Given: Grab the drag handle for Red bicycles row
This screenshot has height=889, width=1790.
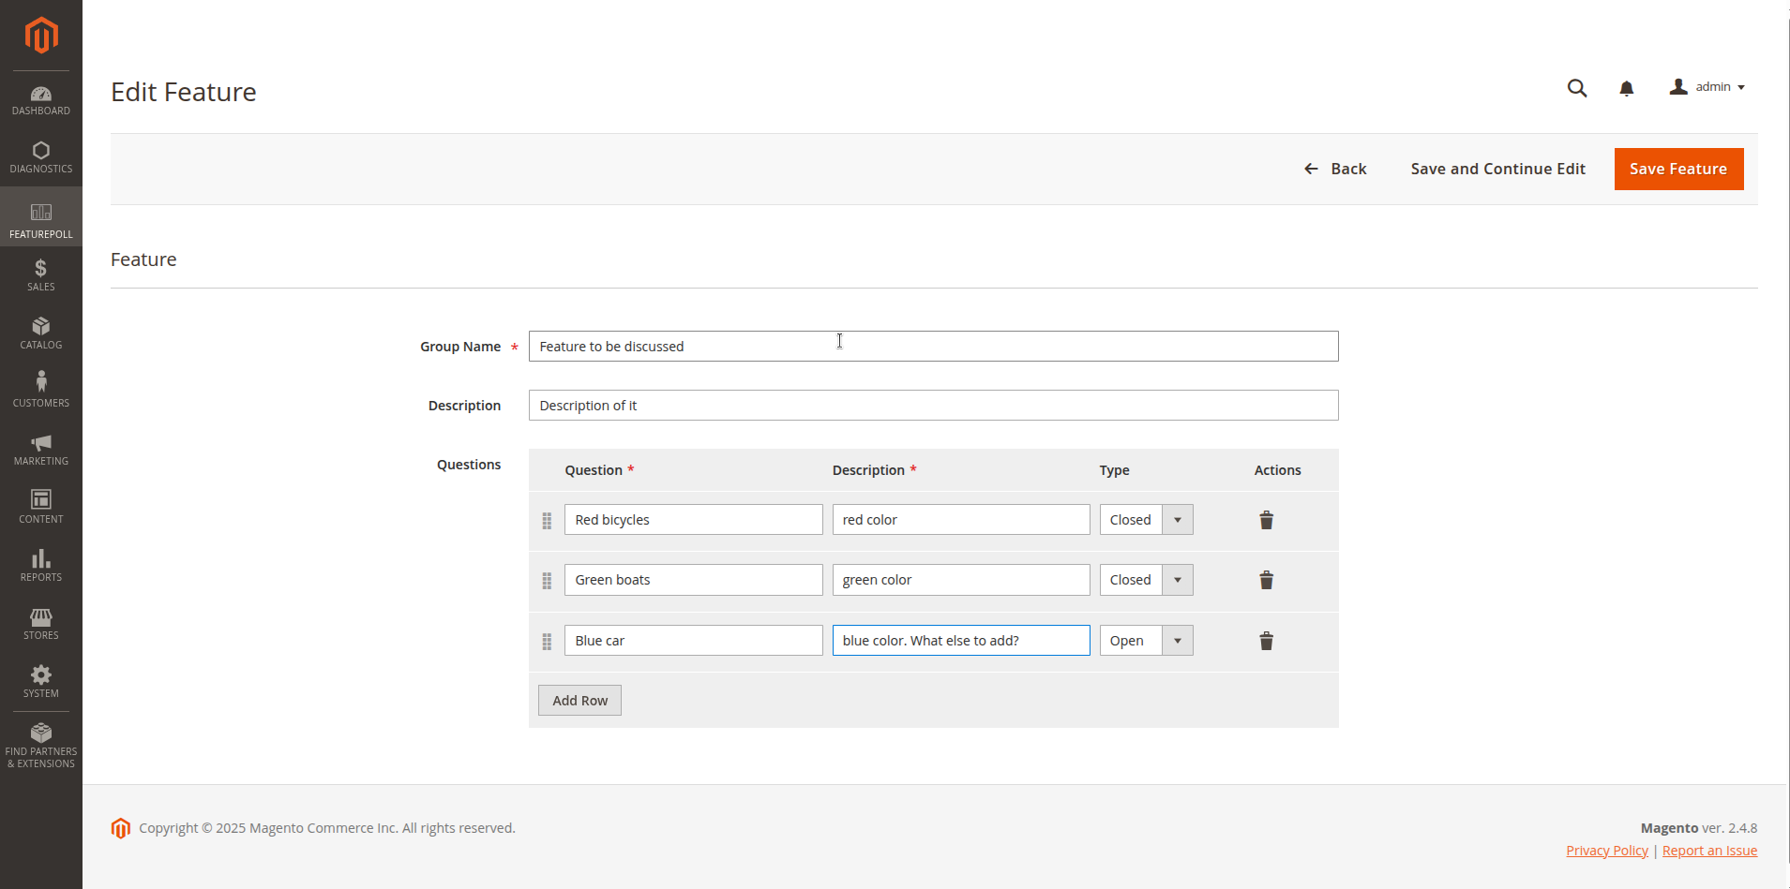Looking at the screenshot, I should tap(547, 521).
